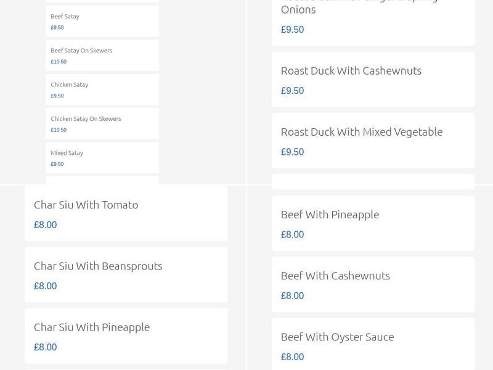Pick the Char Siu With Pineapple dish

[x=91, y=327]
